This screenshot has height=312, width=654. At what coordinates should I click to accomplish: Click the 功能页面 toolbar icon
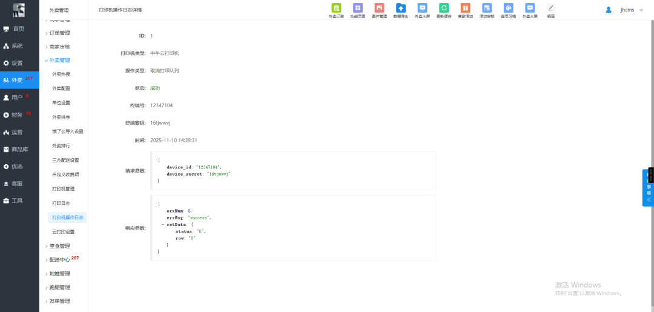pyautogui.click(x=357, y=8)
